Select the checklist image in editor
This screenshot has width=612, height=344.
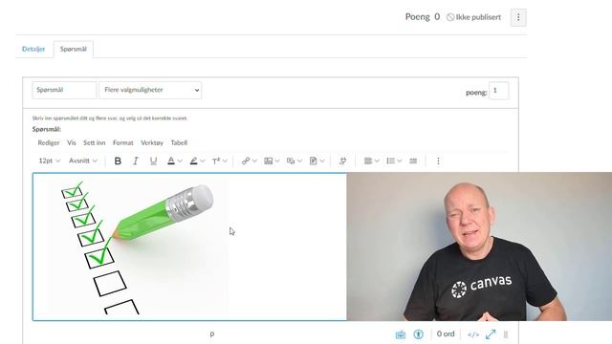pyautogui.click(x=139, y=247)
